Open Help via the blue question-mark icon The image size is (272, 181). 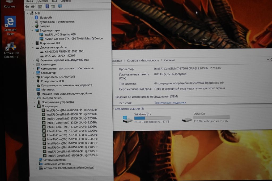click(47, 6)
